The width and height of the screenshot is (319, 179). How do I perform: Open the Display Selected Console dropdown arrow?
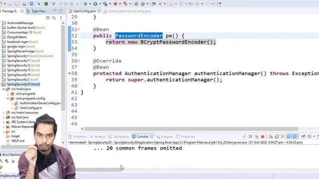click(x=314, y=137)
